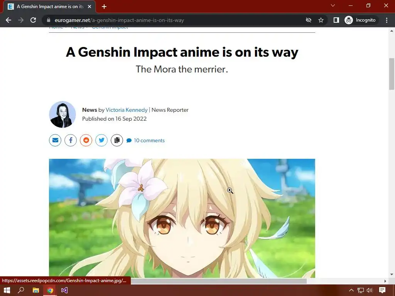The width and height of the screenshot is (395, 296).
Task: Share article on Reddit
Action: click(x=86, y=140)
